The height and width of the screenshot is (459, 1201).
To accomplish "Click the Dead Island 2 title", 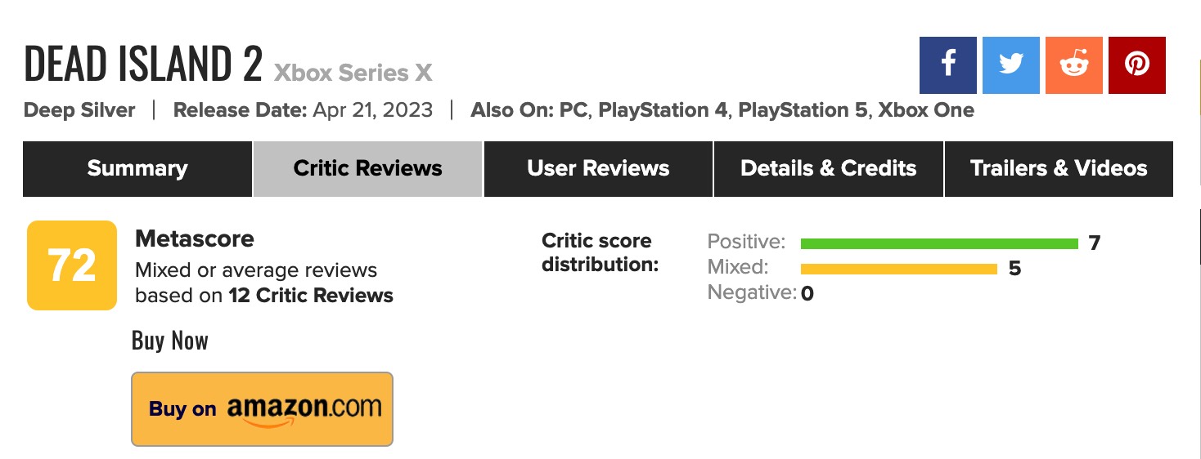I will (143, 65).
